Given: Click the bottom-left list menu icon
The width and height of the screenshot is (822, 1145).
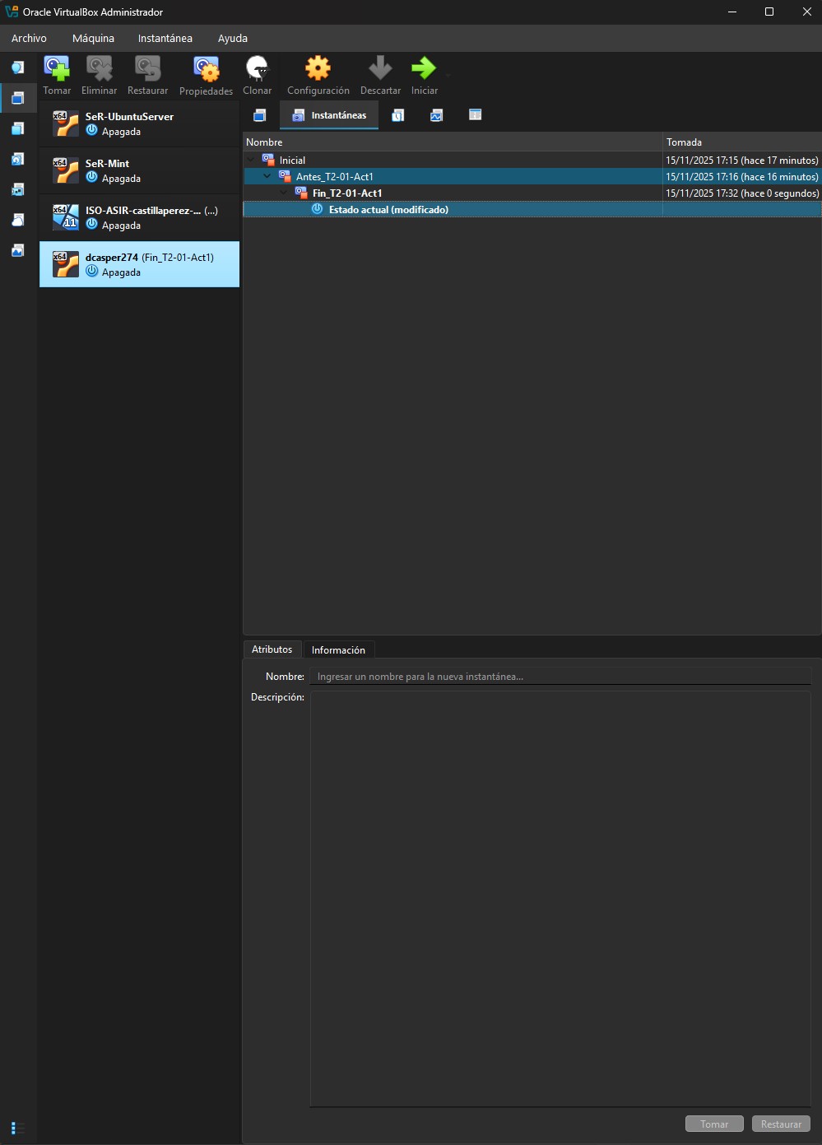Looking at the screenshot, I should [17, 1128].
